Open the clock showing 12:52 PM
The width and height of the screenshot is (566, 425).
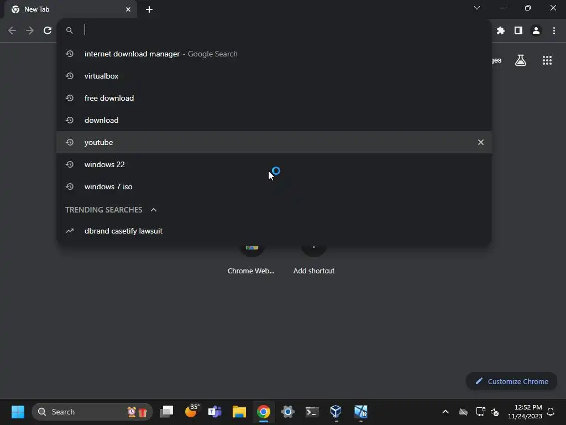(x=525, y=412)
